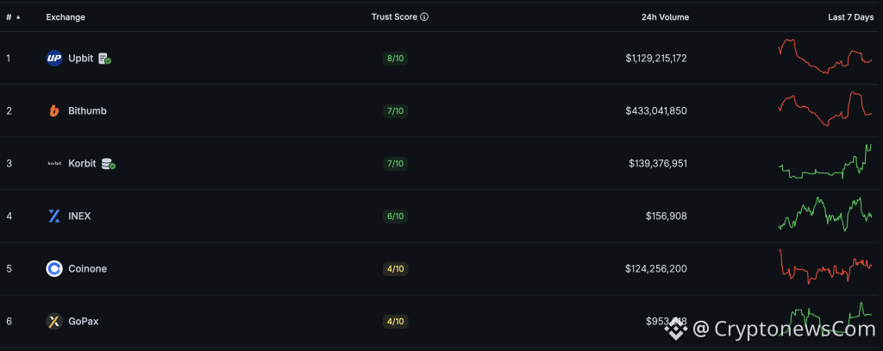This screenshot has width=883, height=351.
Task: Sort by rank number column arrow
Action: click(18, 17)
